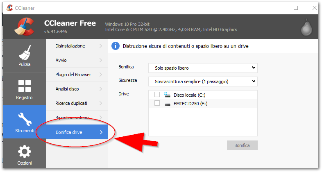Check the EMTEC D250 (E:) checkbox
This screenshot has height=172, width=322.
pos(157,103)
